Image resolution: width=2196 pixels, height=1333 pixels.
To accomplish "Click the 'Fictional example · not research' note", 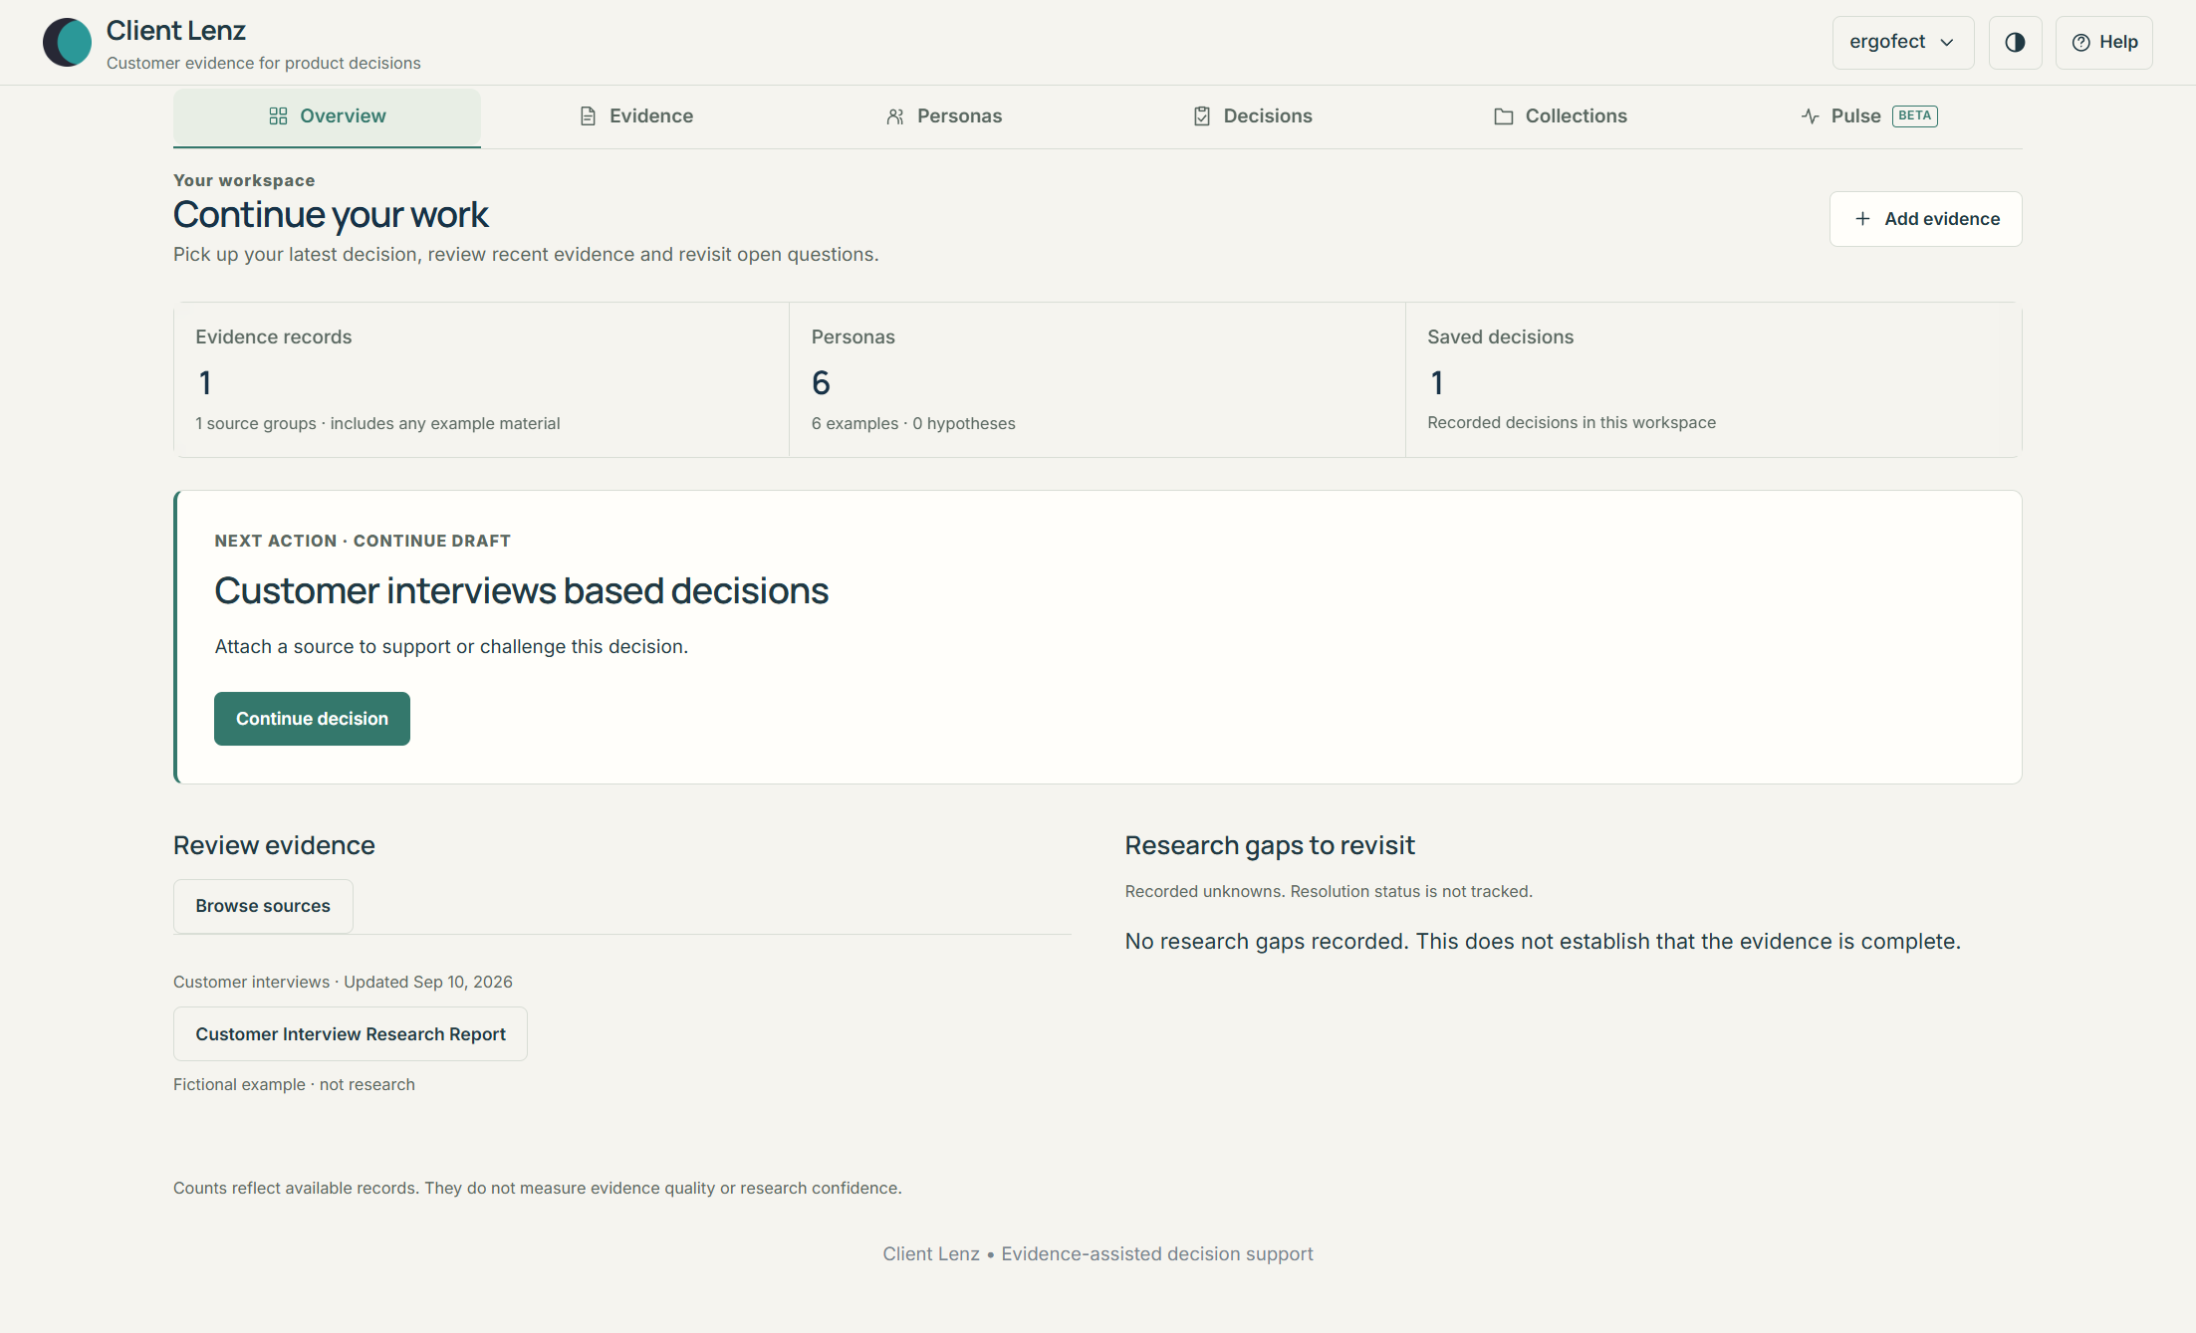I will click(294, 1085).
